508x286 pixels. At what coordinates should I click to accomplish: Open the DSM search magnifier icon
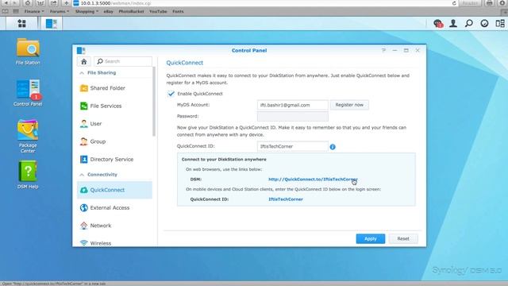469,23
